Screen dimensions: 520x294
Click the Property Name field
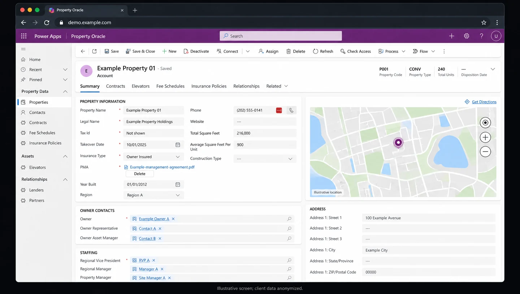click(153, 110)
